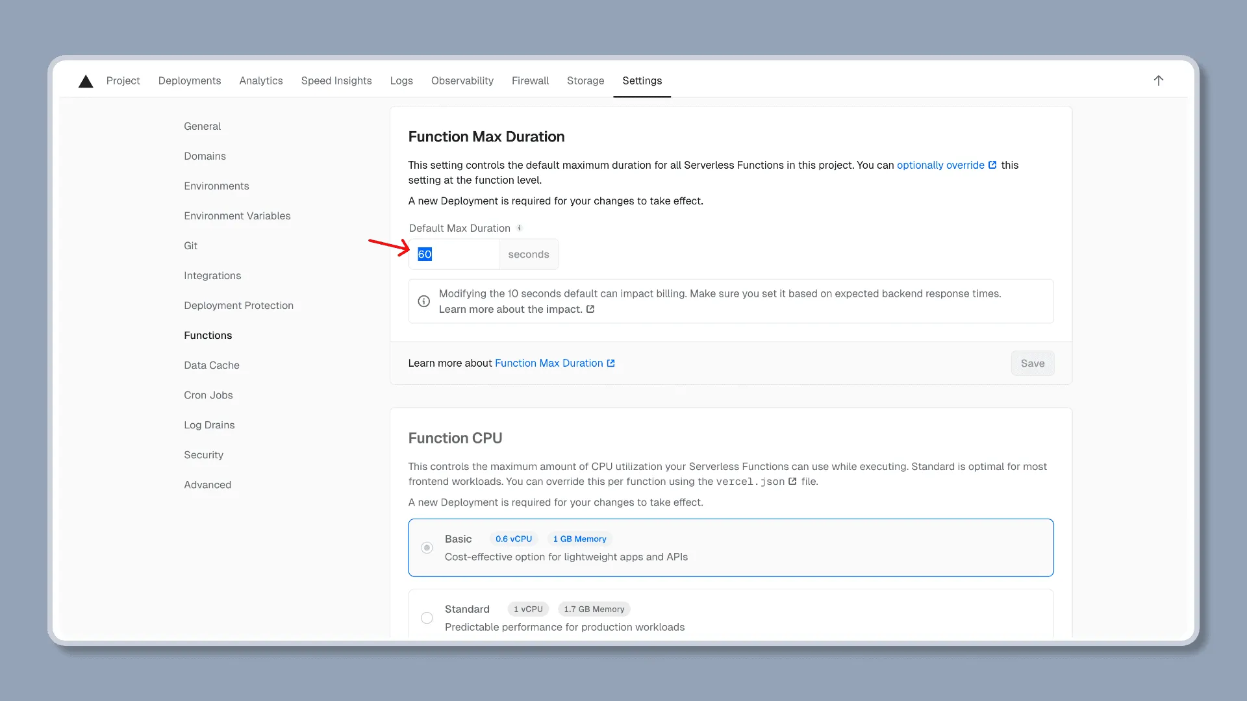1247x701 pixels.
Task: Click info icon beside Default Max Duration
Action: tap(520, 228)
